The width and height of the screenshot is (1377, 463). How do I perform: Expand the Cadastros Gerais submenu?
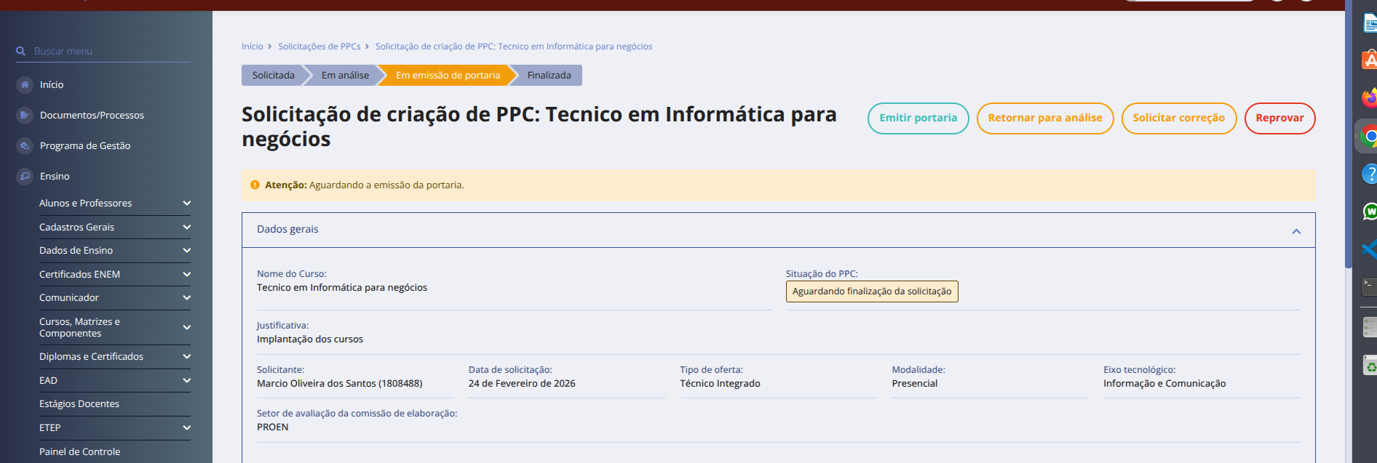point(186,228)
